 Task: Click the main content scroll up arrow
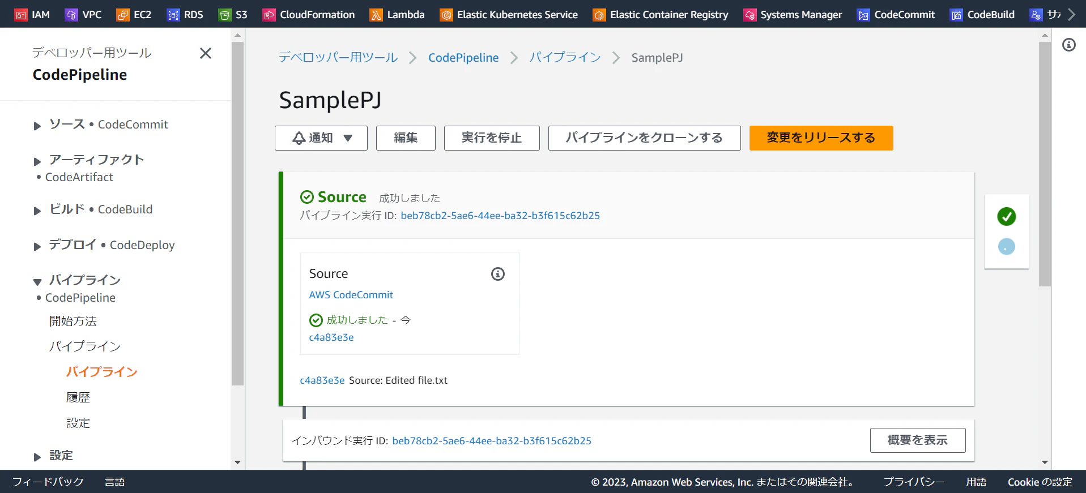(x=1045, y=35)
